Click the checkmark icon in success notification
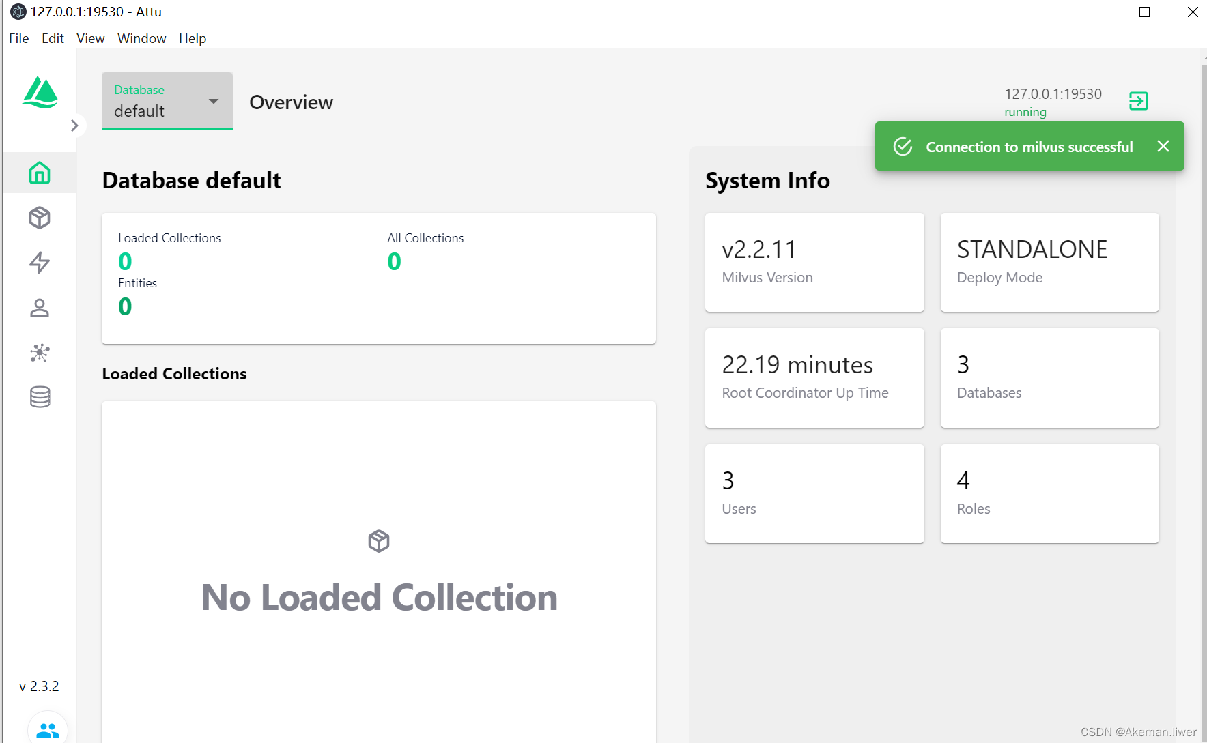Screen dimensions: 1207x743 coord(903,147)
